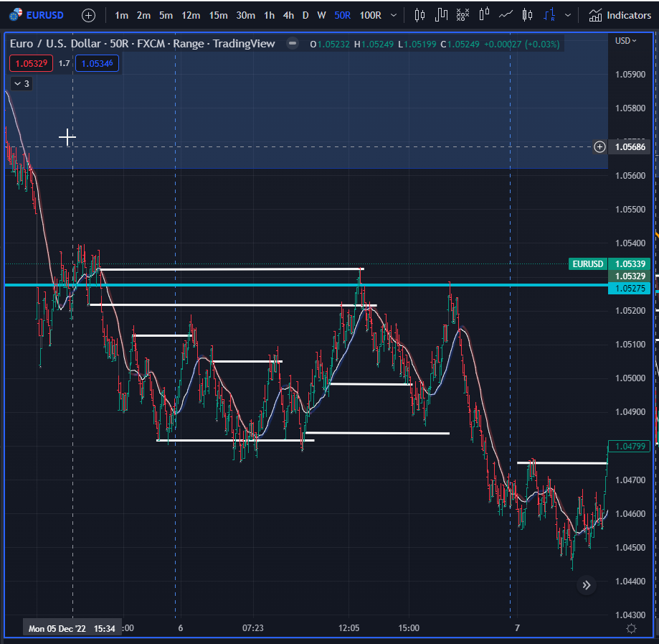The image size is (659, 644).
Task: Expand the collapsed indicators legend showing 3
Action: pyautogui.click(x=22, y=84)
